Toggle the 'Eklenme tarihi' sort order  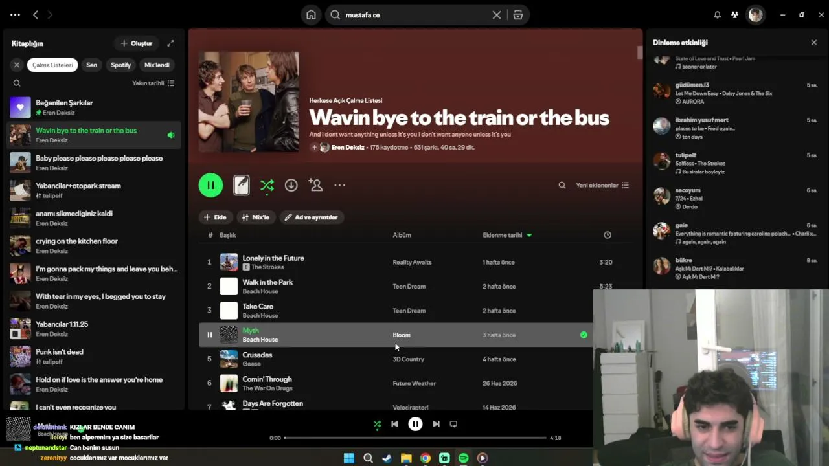click(x=507, y=235)
